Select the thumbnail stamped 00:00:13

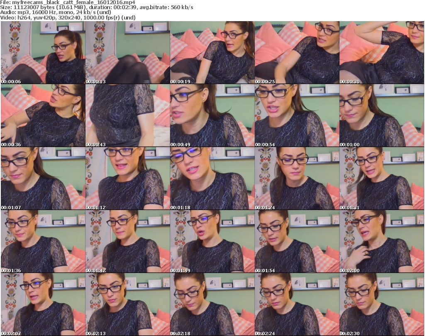pos(128,53)
